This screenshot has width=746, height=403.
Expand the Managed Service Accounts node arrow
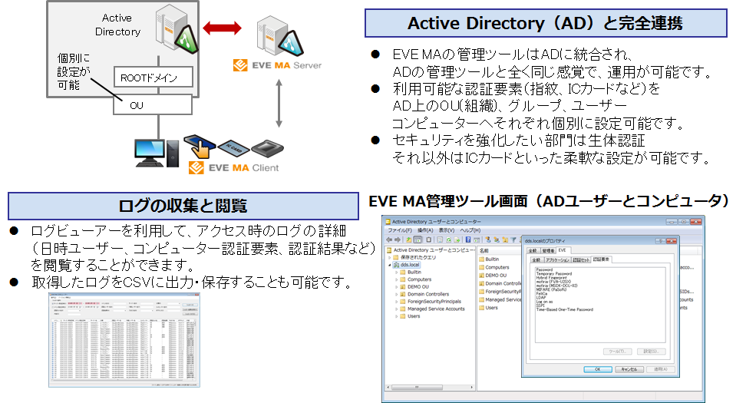point(396,309)
